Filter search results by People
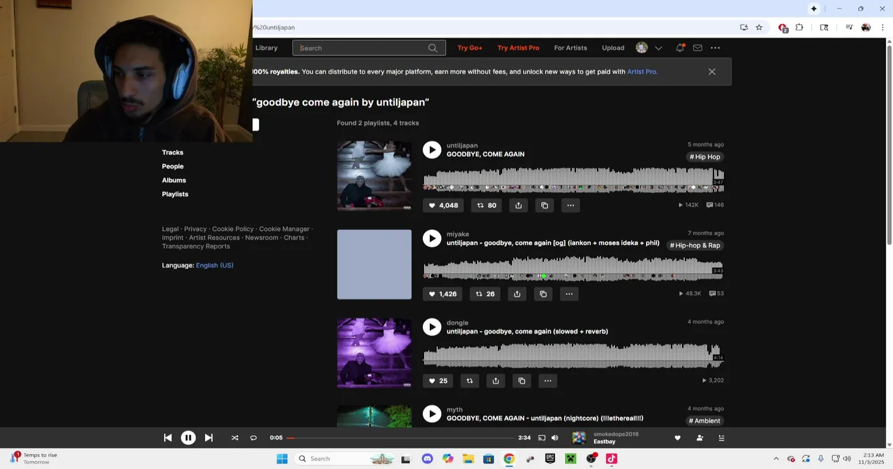 (173, 166)
